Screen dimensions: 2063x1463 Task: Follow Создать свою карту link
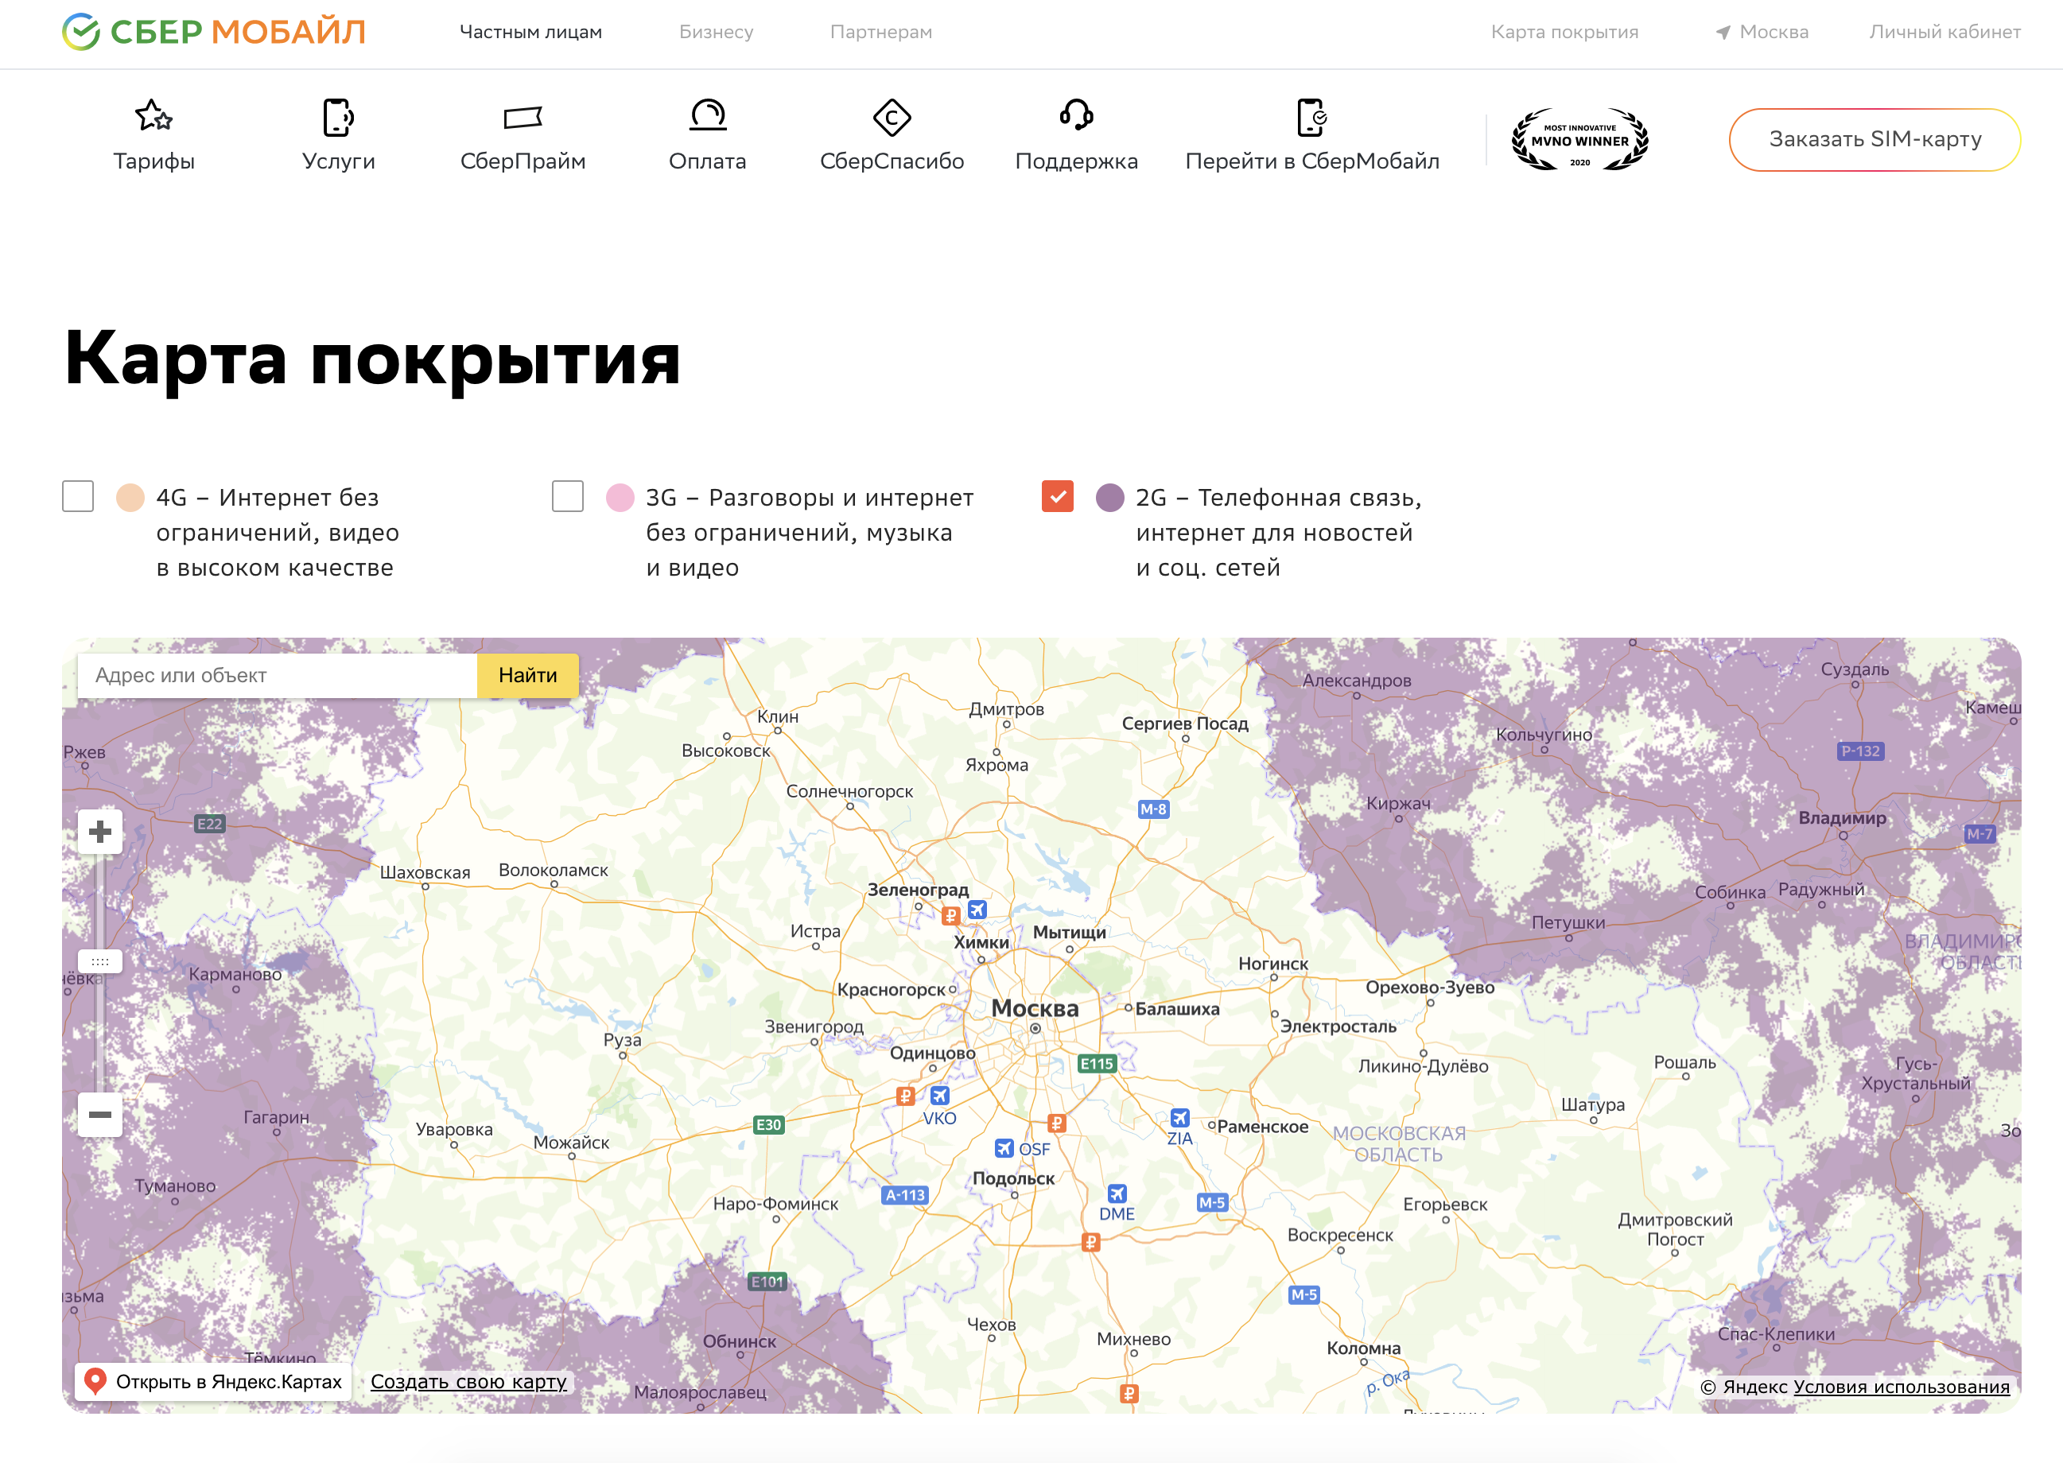(x=468, y=1382)
